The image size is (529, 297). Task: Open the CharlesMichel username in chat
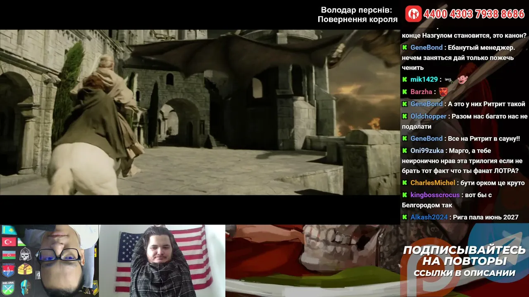[x=433, y=183]
